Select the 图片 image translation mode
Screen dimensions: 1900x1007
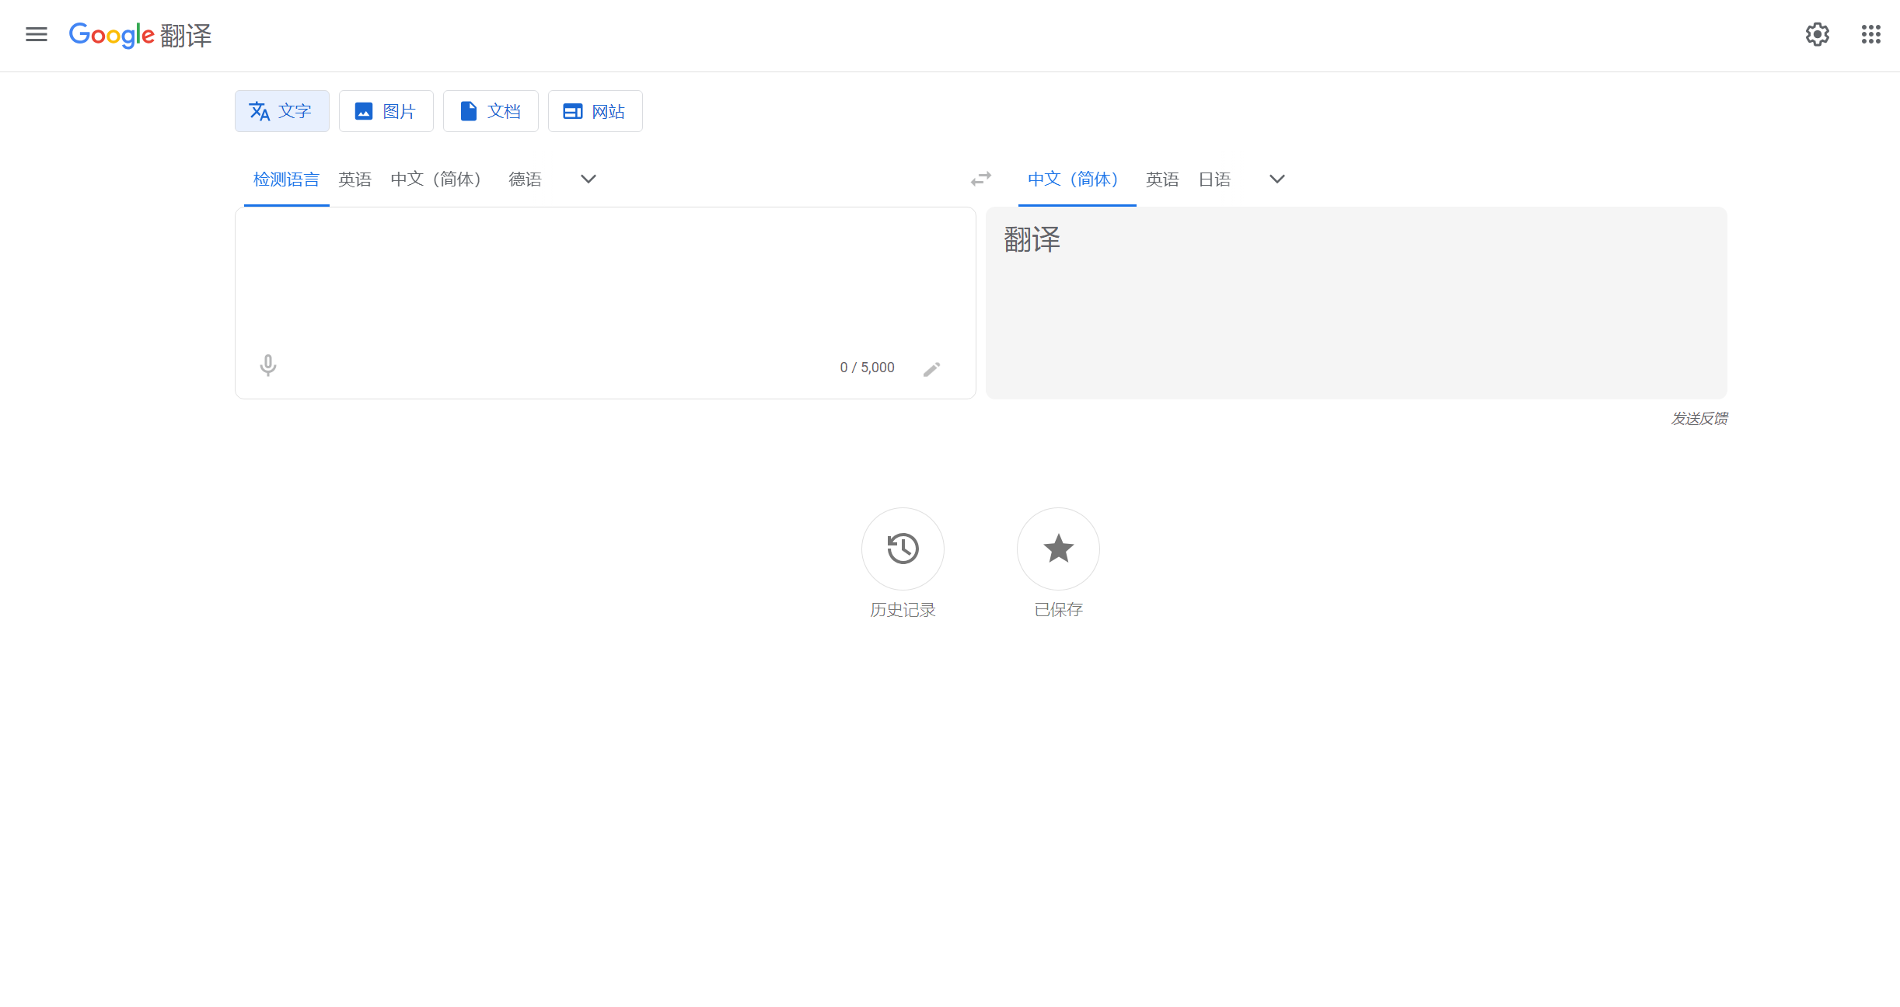click(386, 111)
